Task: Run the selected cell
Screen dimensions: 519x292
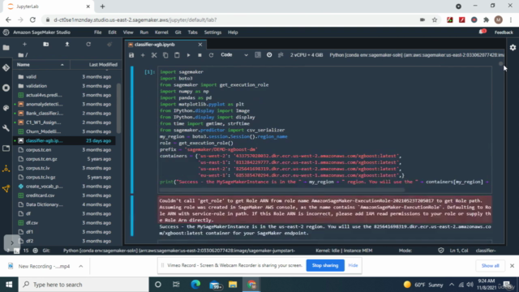Action: coord(188,55)
